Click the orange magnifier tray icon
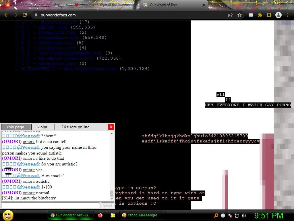This screenshot has height=221, width=294. 216,216
